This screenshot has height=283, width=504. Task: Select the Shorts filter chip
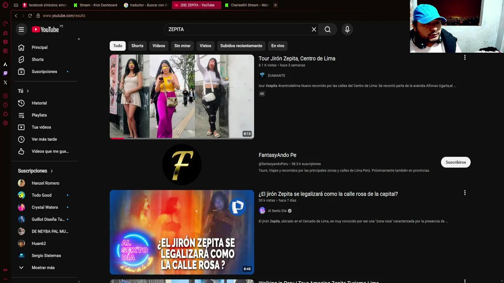tap(137, 46)
